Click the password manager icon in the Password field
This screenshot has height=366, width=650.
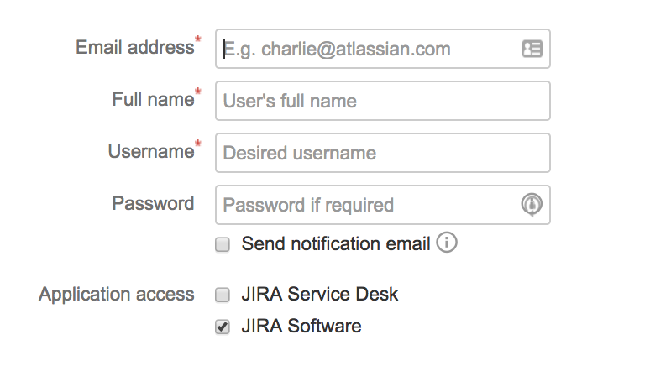pyautogui.click(x=532, y=204)
